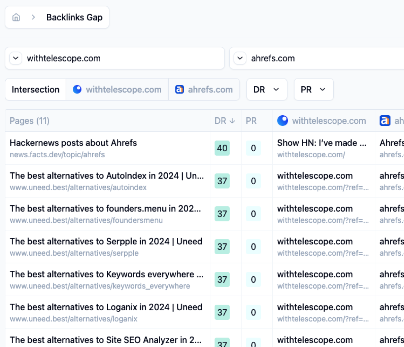Screen dimensions: 404x347
Task: Click the PR column header
Action: (251, 121)
